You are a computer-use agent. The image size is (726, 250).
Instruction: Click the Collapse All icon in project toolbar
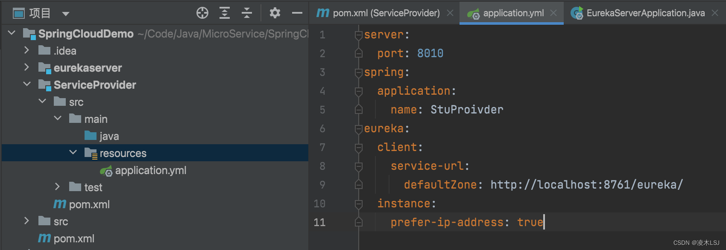[x=247, y=13]
